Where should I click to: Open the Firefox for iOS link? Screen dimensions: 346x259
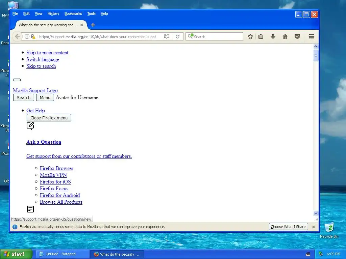click(x=55, y=182)
